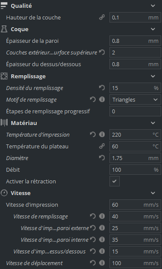The image size is (162, 269).
Task: Open the Motif de remplissage Triangles dropdown
Action: pos(135,99)
